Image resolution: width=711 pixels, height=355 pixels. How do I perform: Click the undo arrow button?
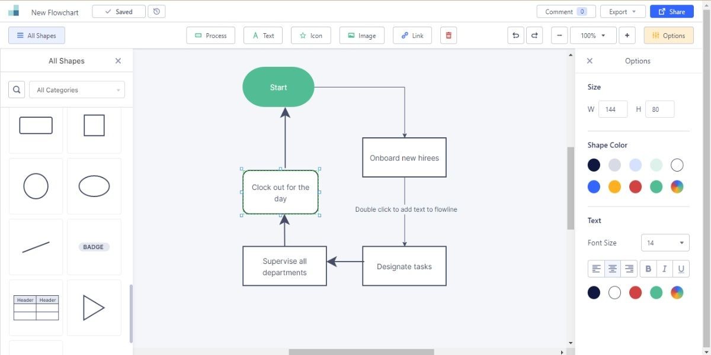[515, 35]
